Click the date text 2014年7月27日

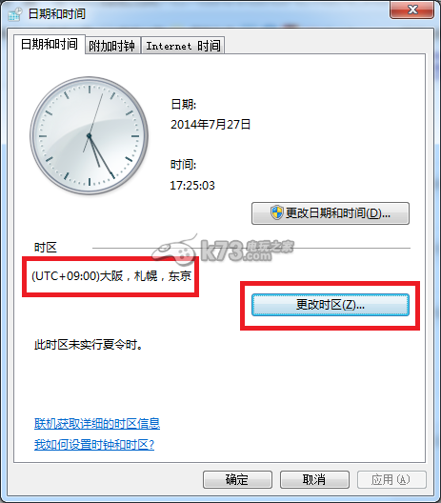click(x=210, y=125)
